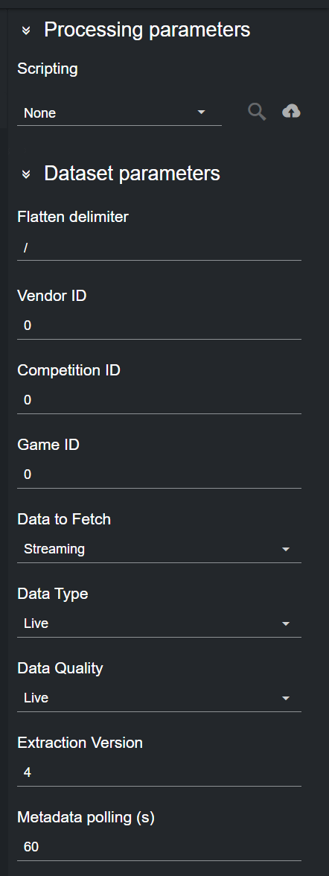
Task: Select the Game ID input field
Action: coord(159,475)
